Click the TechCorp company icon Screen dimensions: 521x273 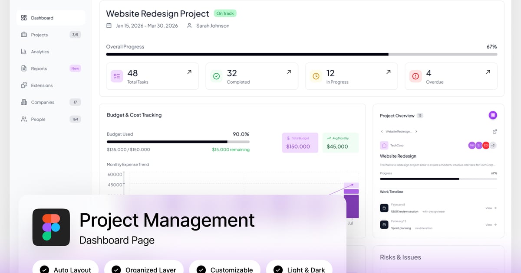pos(384,145)
